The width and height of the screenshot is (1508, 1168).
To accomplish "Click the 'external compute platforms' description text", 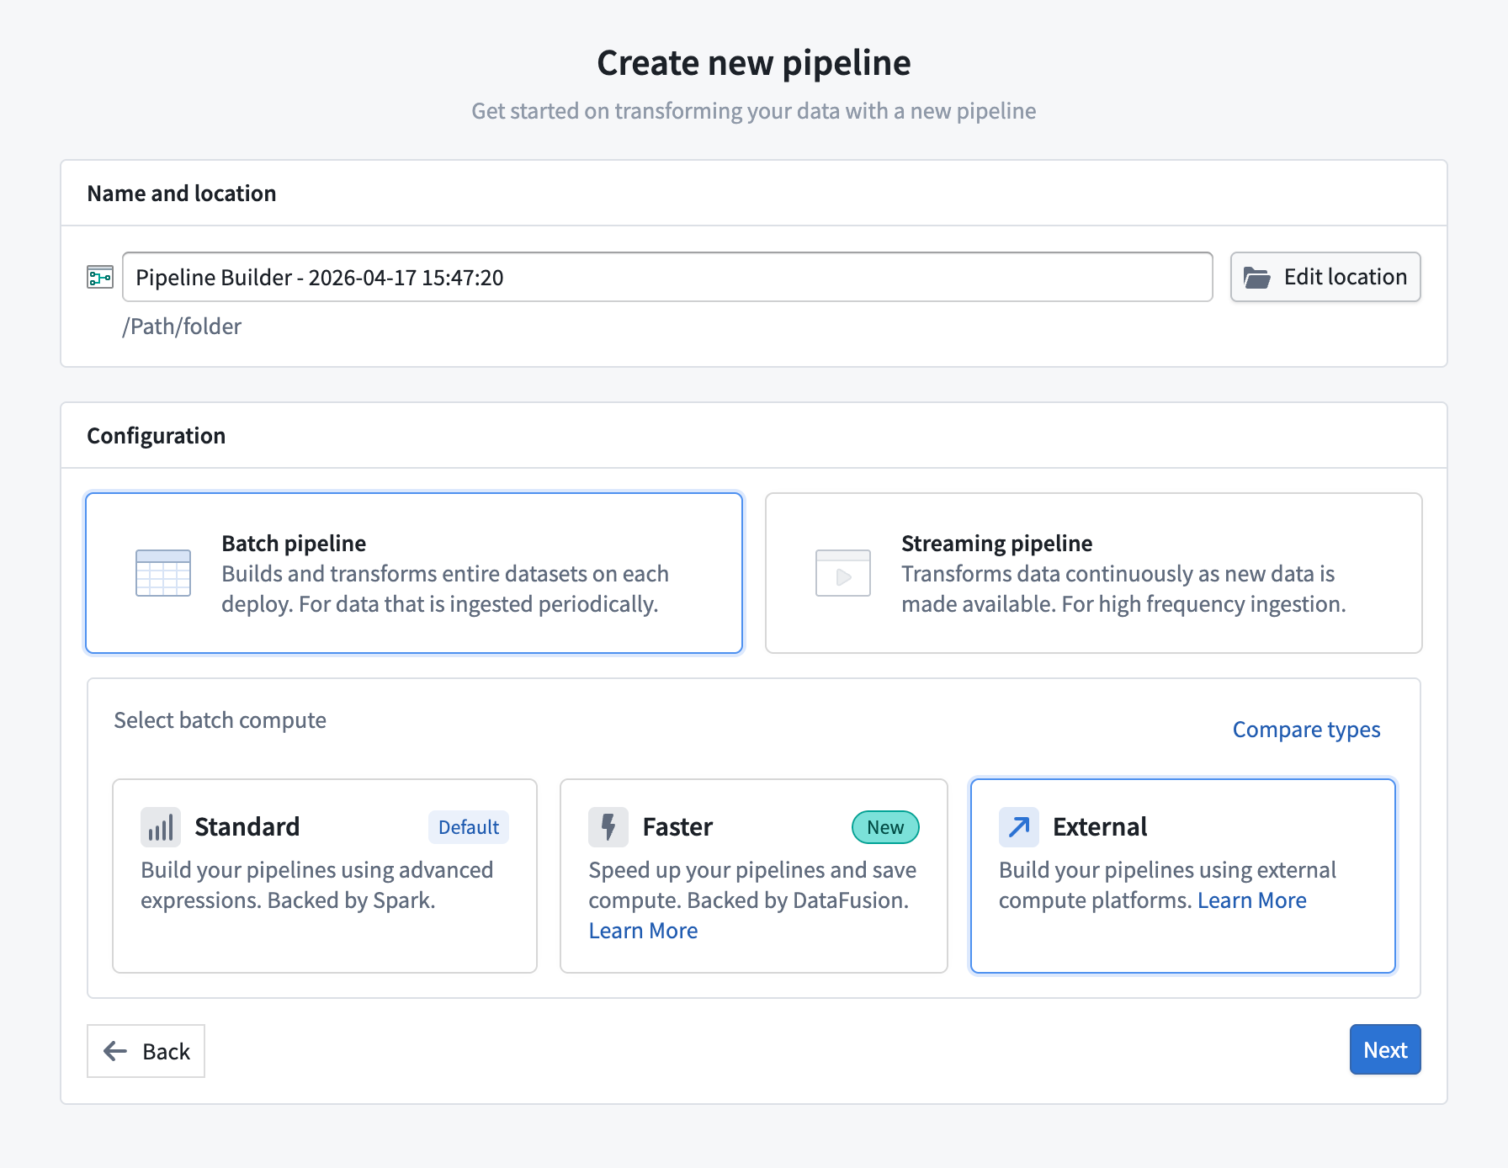I will pos(1167,885).
